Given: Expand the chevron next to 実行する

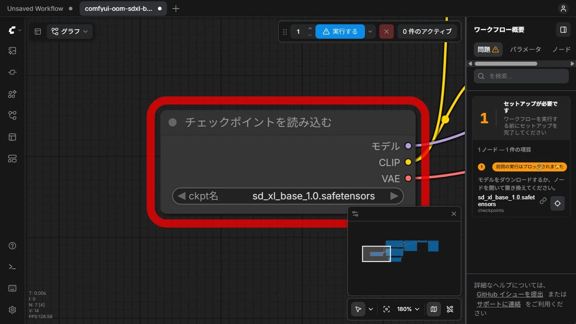Looking at the screenshot, I should [x=370, y=31].
